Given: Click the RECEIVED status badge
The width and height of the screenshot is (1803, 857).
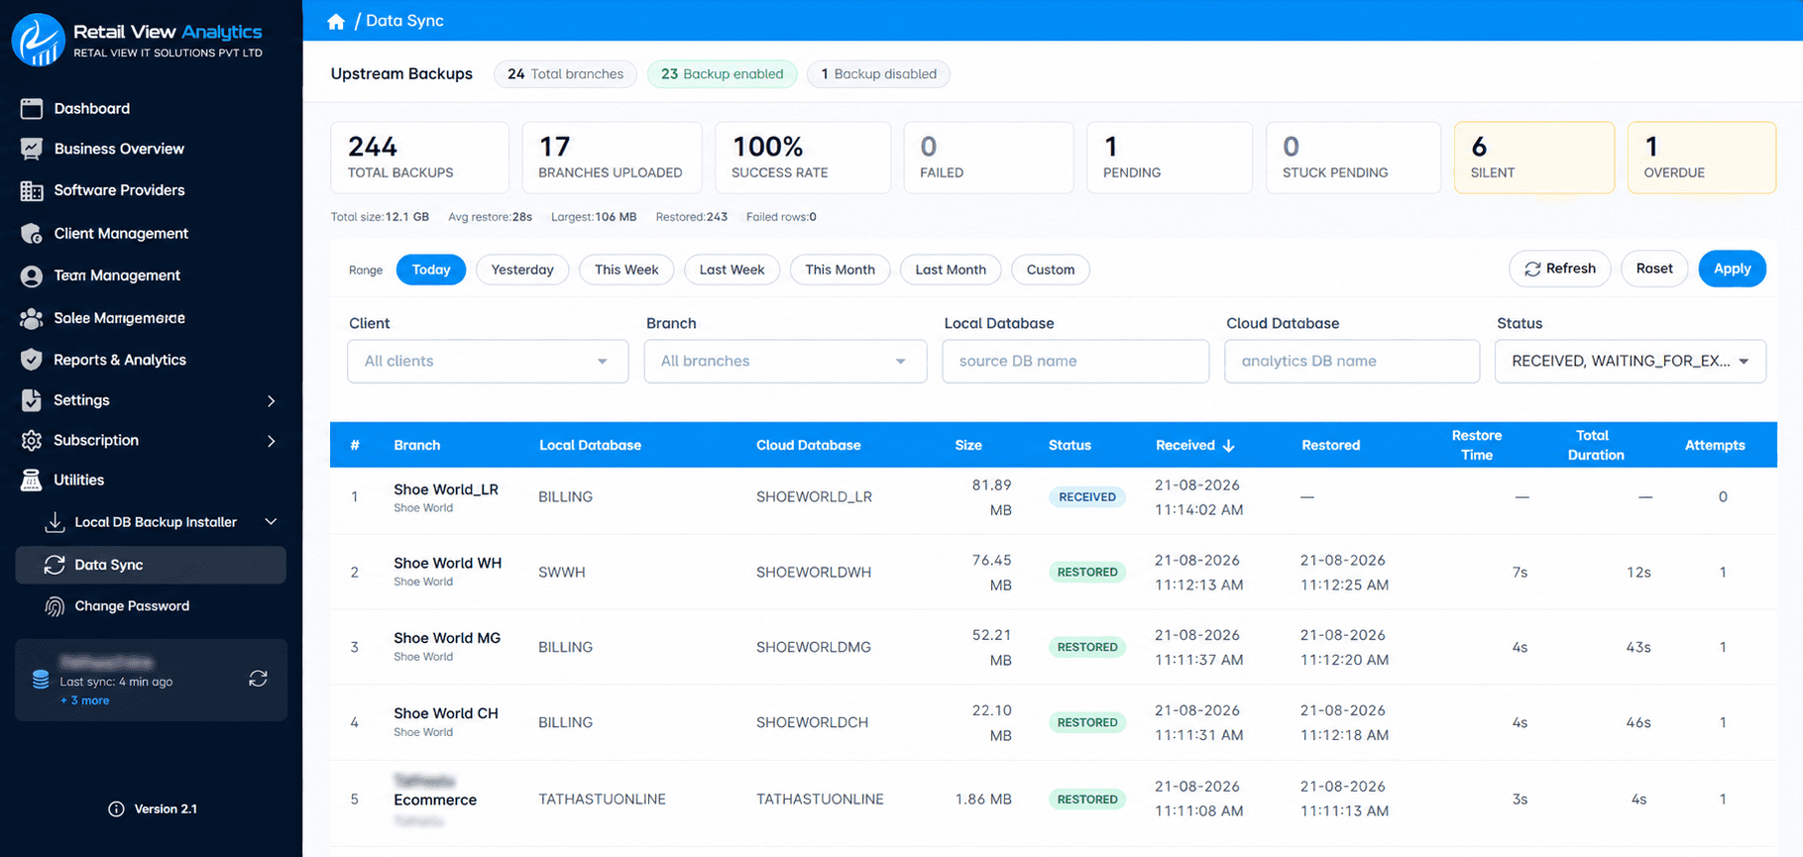Looking at the screenshot, I should (x=1087, y=497).
